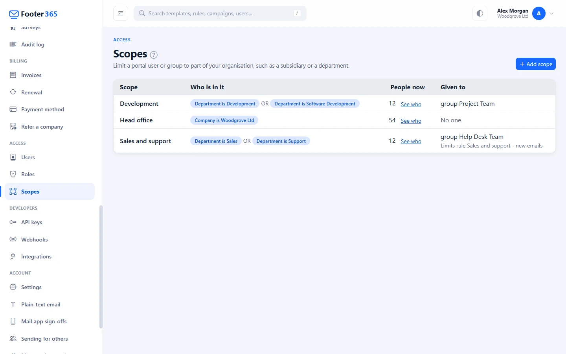Image resolution: width=566 pixels, height=354 pixels.
Task: Click See who for the Development scope
Action: pos(411,104)
